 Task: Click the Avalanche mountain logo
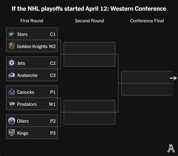[x=12, y=75]
